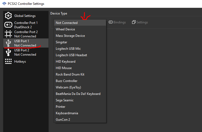The image size is (202, 132).
Task: Choose Sega Seamic option
Action: 80,100
